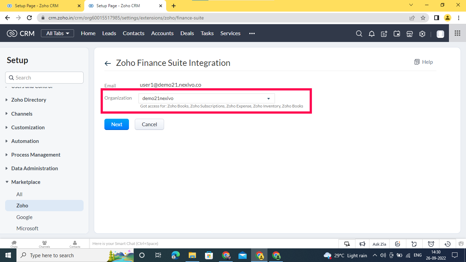Open File Explorer from the taskbar
The height and width of the screenshot is (262, 466).
[192, 255]
